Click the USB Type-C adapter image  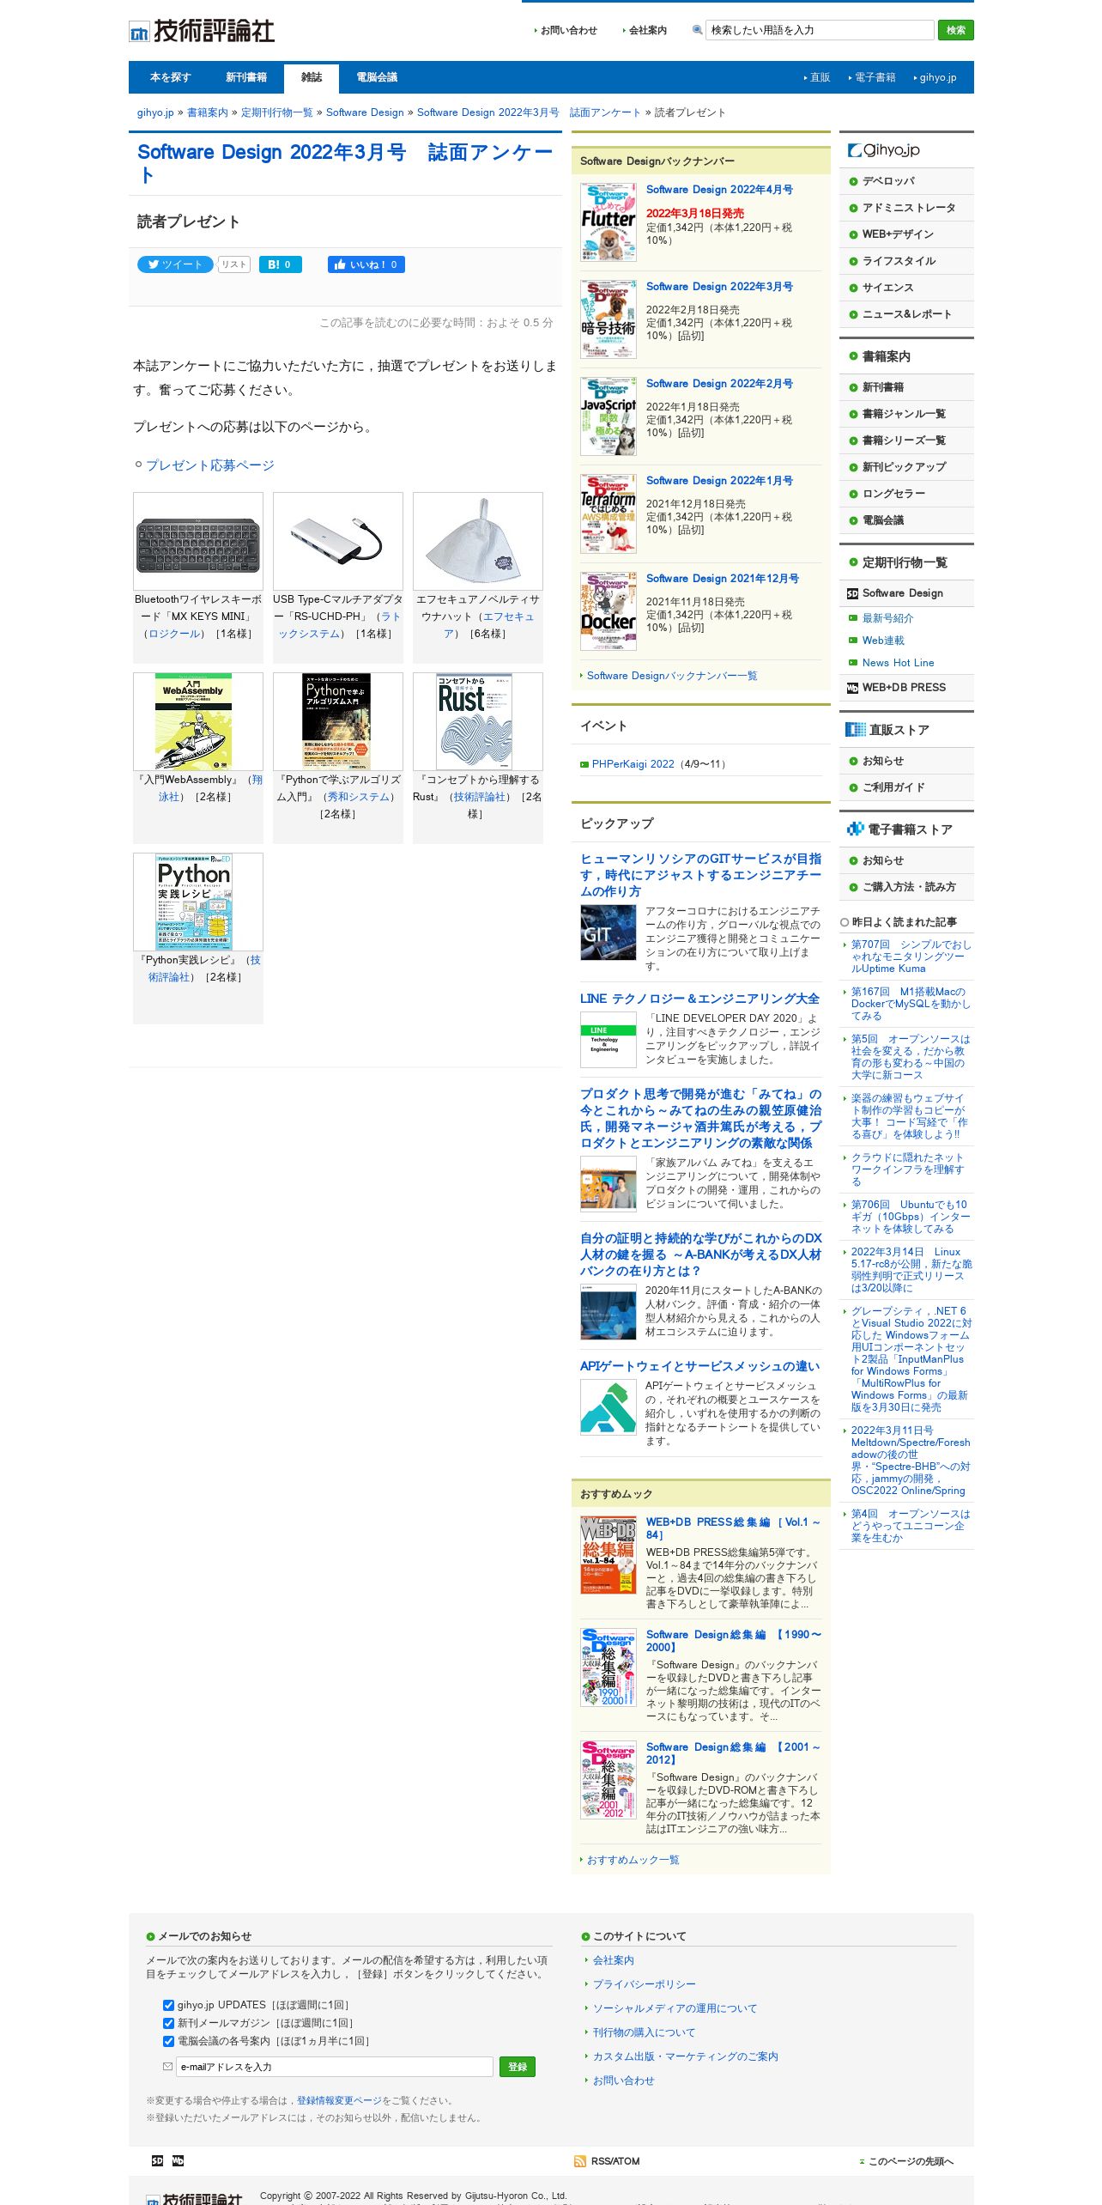[x=338, y=541]
